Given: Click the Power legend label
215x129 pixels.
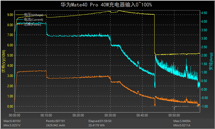Looking at the screenshot, I should pos(33,24).
